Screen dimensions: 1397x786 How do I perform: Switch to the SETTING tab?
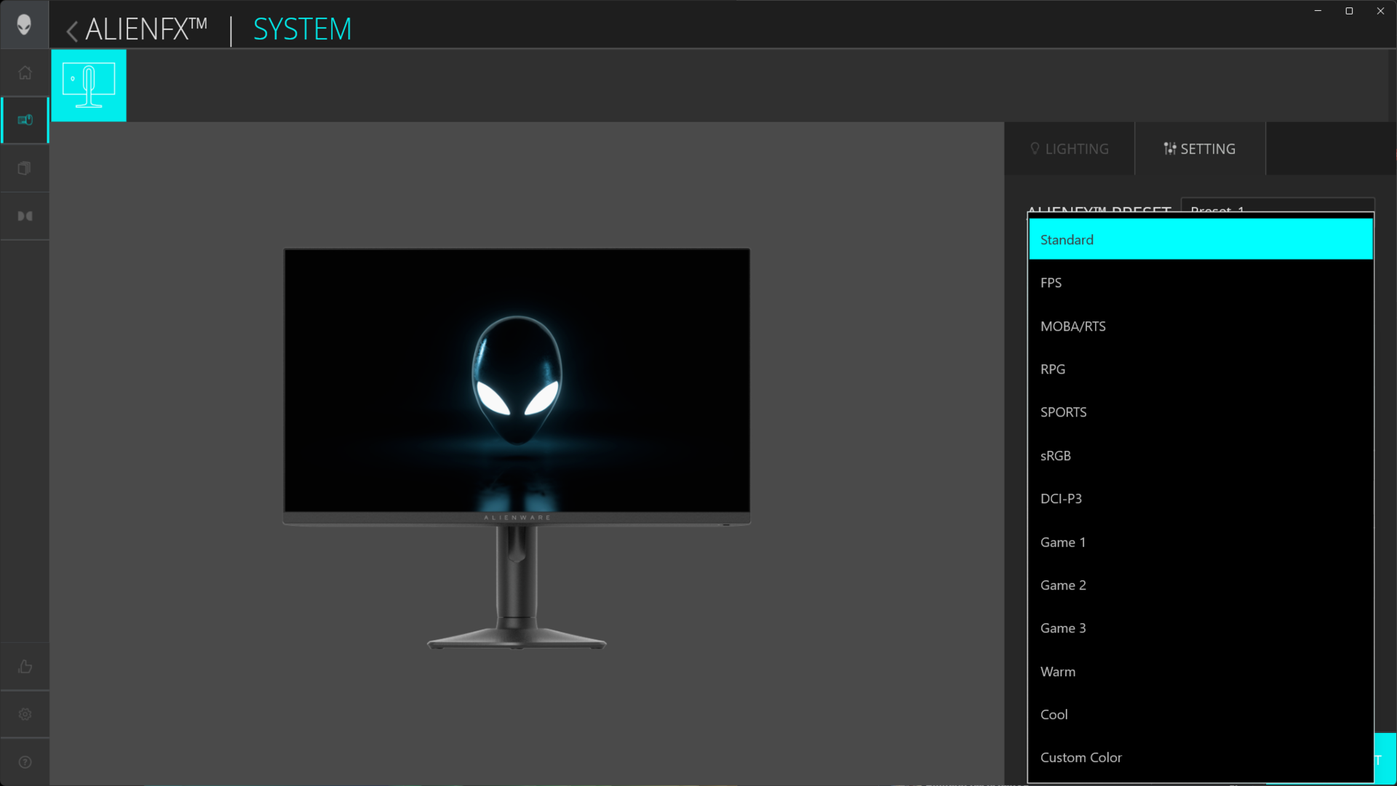point(1200,149)
